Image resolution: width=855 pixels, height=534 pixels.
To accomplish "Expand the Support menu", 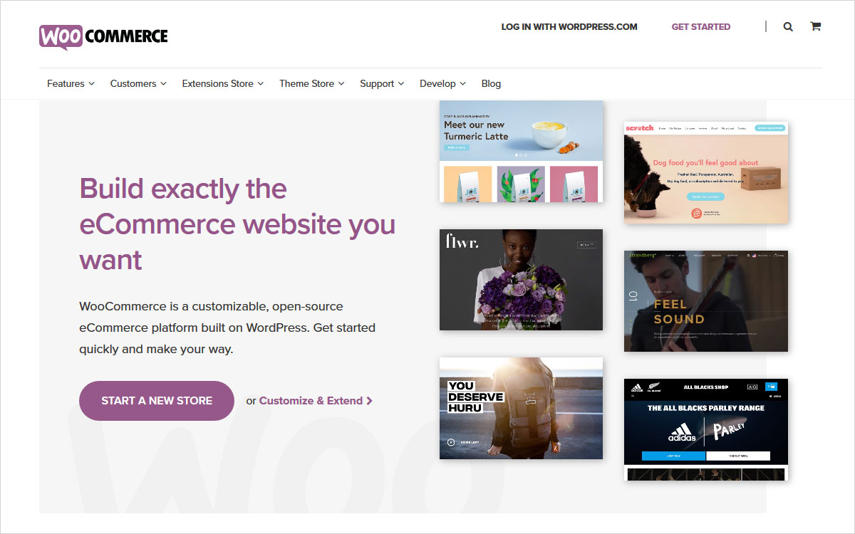I will 382,83.
